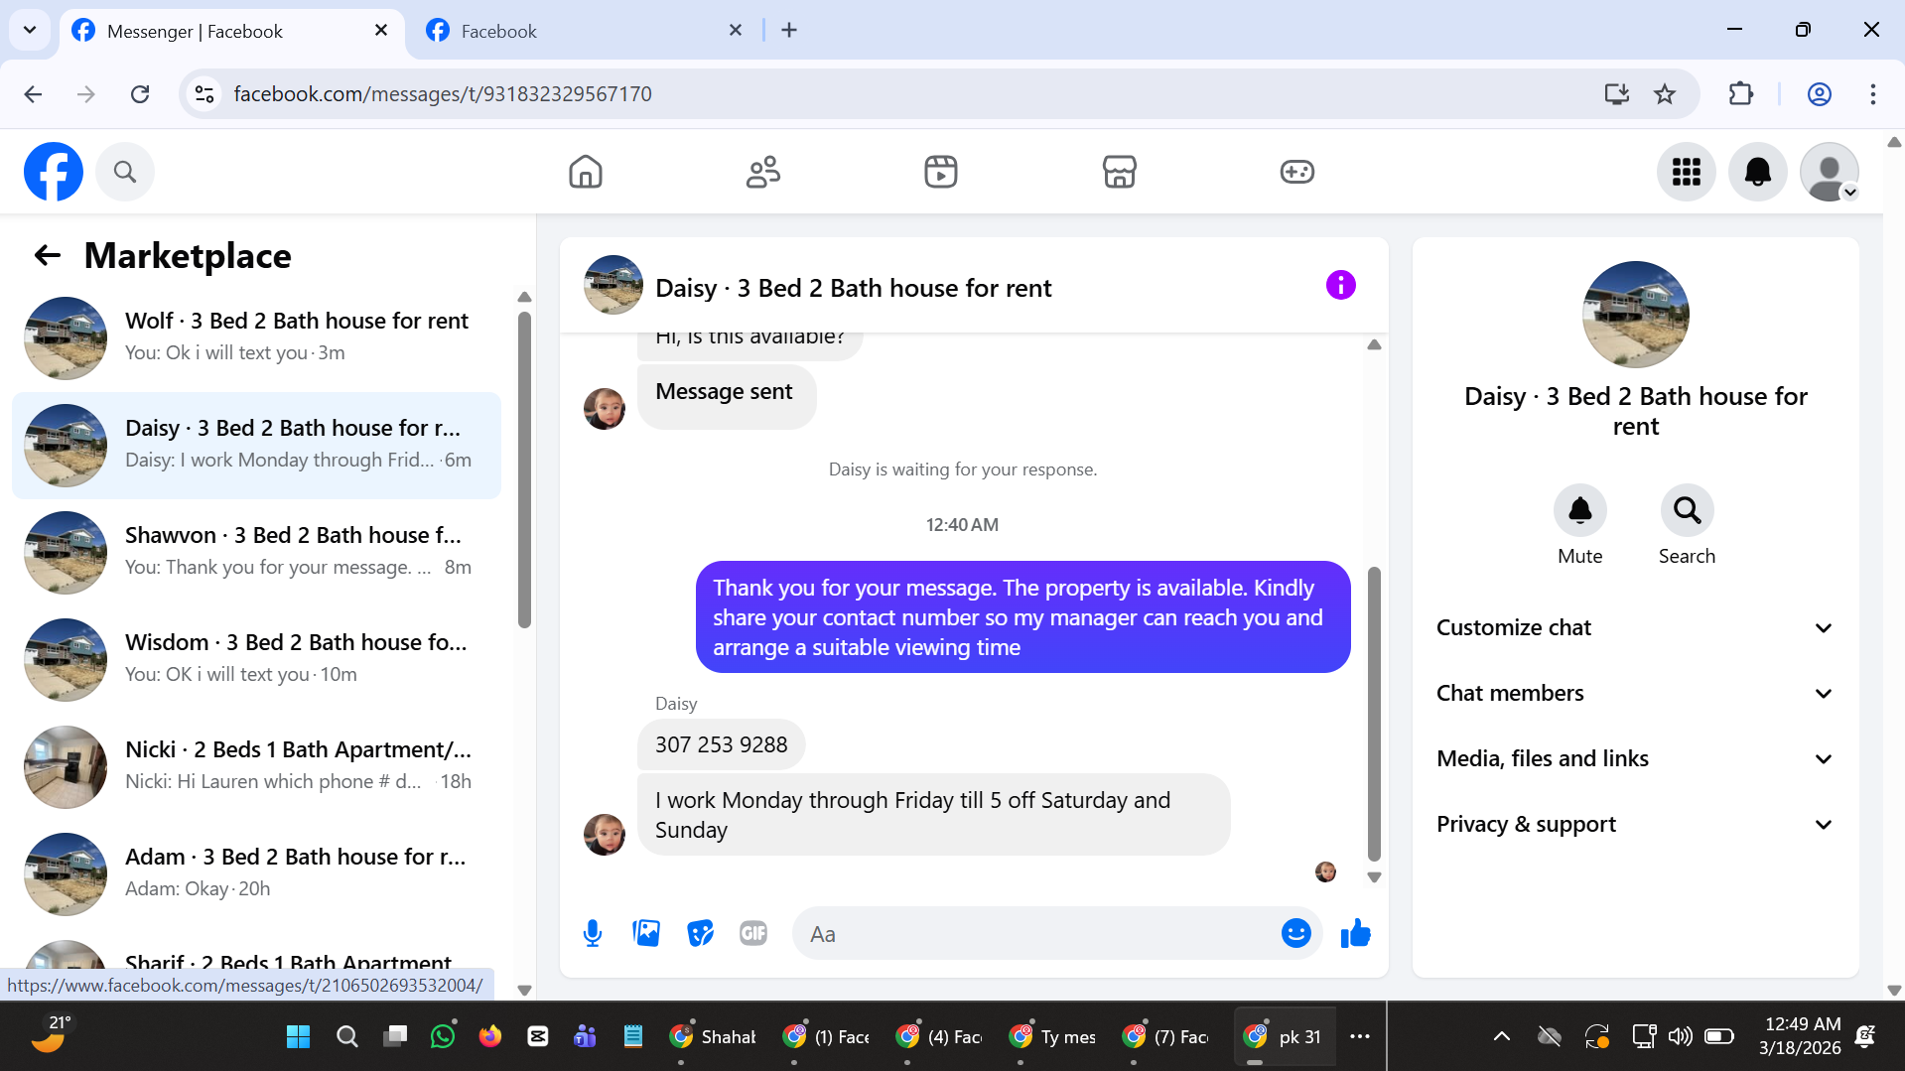Expand Chat members section
The image size is (1905, 1071).
(1635, 693)
